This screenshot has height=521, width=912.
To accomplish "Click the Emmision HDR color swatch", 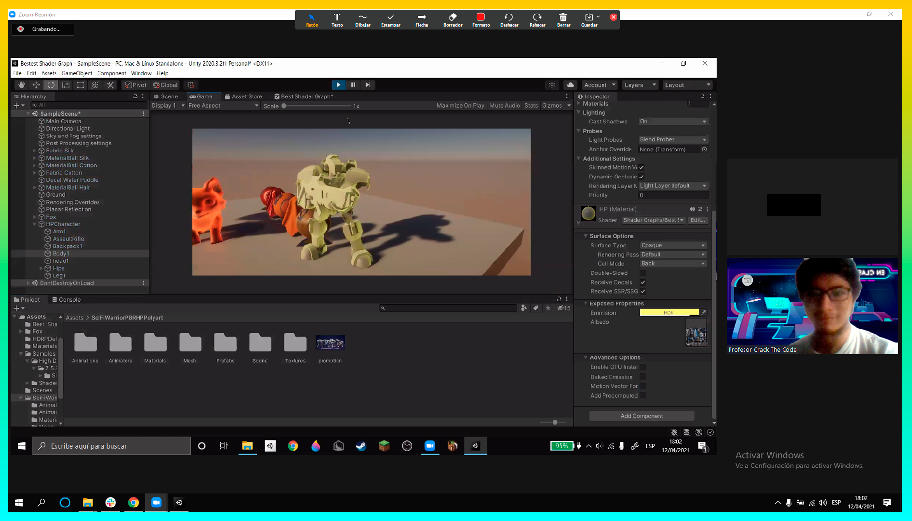I will tap(669, 313).
